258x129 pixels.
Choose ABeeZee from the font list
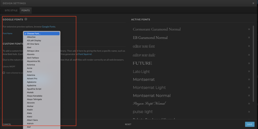point(42,37)
